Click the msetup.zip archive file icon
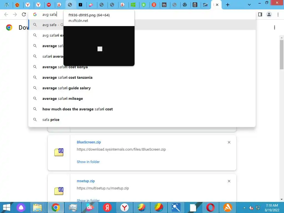 click(x=59, y=191)
